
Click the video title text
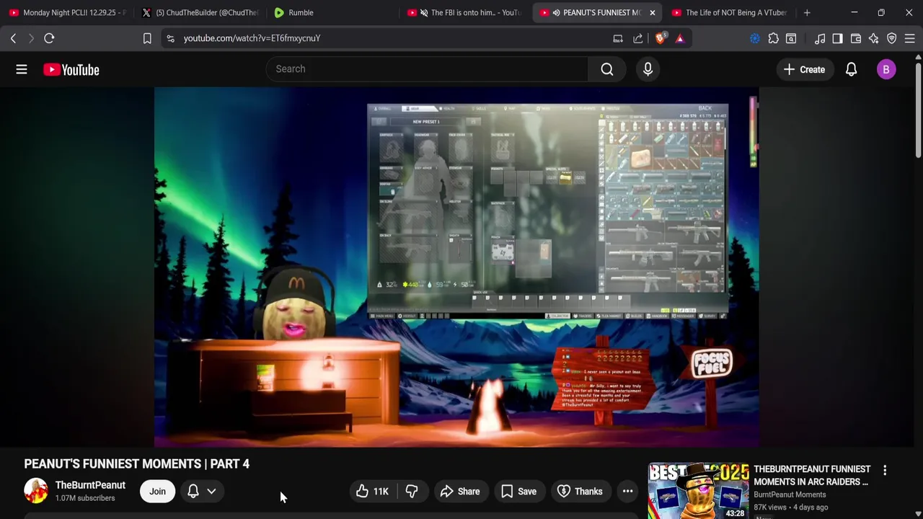136,464
